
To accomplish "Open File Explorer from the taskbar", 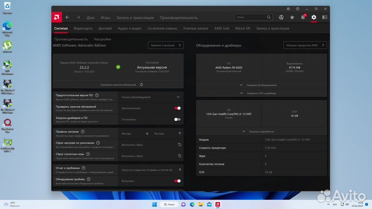I will [x=200, y=204].
